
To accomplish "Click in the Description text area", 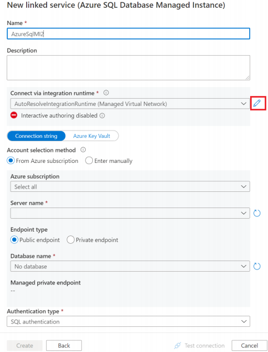I will (128, 67).
